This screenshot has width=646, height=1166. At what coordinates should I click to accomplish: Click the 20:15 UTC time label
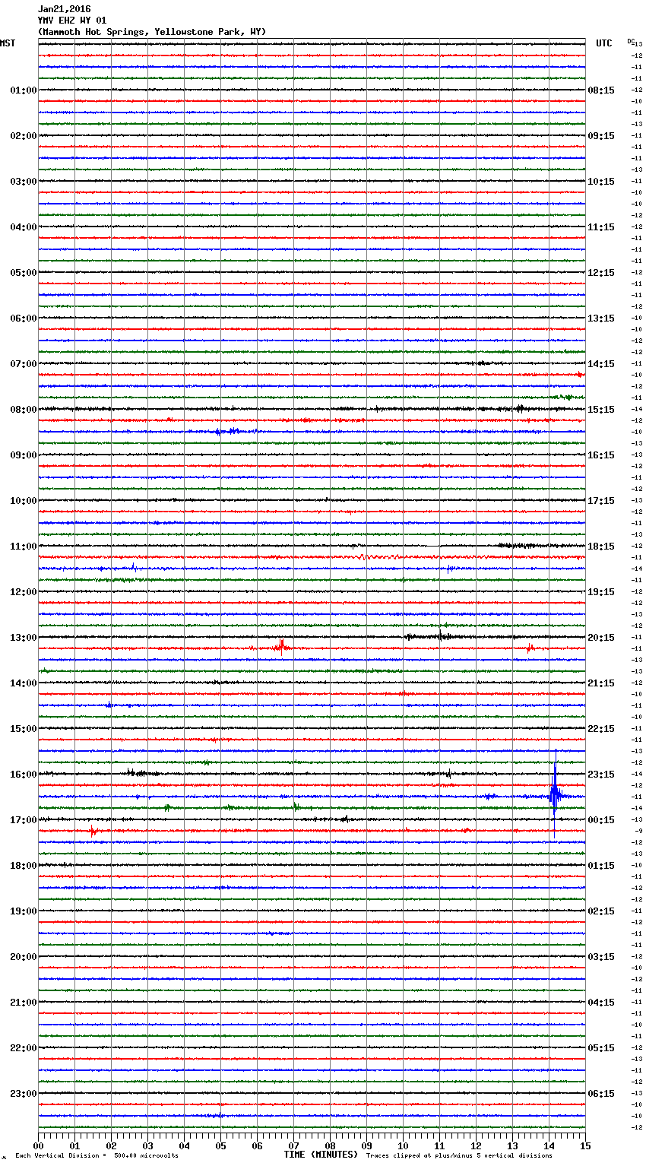[600, 638]
